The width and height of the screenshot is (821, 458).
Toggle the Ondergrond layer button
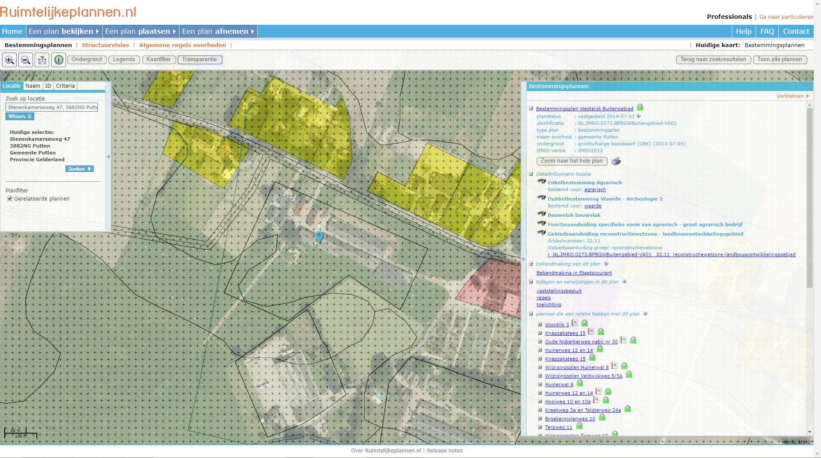point(87,59)
